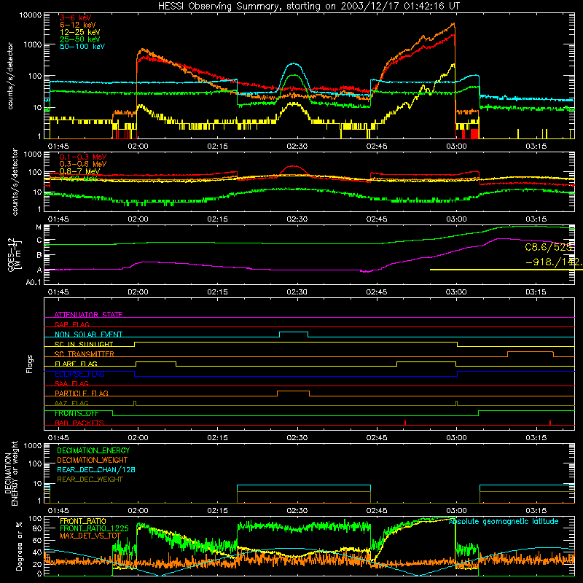Click the yellow flare duration bar below C8.6 annotation
The width and height of the screenshot is (583, 583).
506,270
